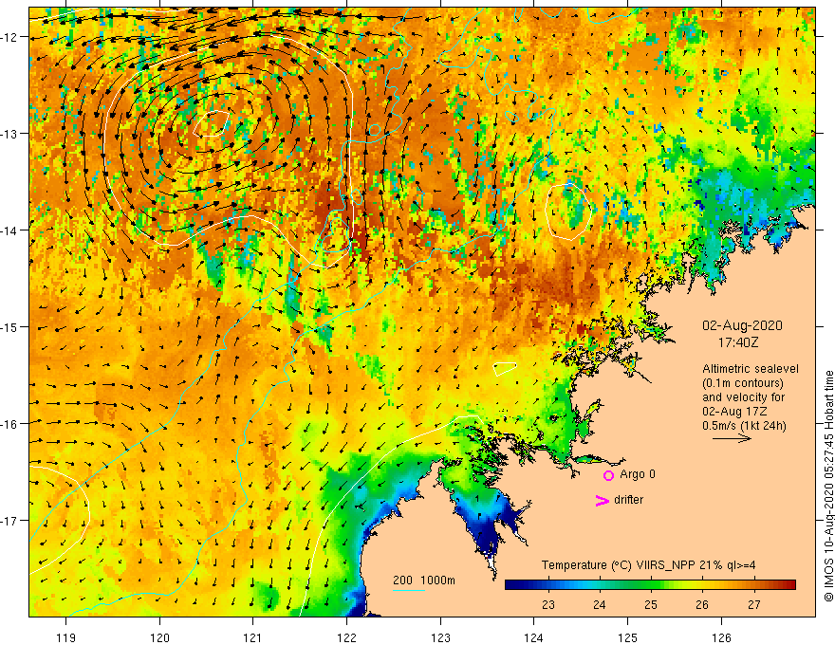Click the IMOS copyright timestamp text
Image resolution: width=835 pixels, height=645 pixels.
828,487
